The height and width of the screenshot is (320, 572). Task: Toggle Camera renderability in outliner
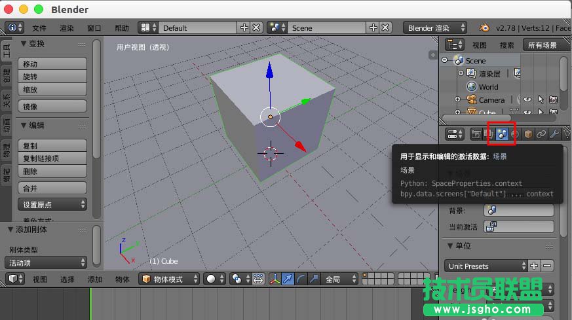[x=554, y=99]
